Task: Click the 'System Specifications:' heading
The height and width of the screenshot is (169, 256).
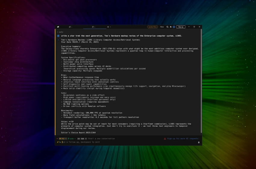Action: tap(73, 58)
